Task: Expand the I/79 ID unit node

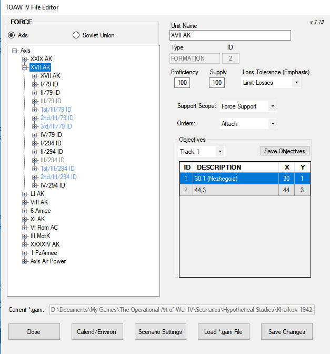Action: 34,84
